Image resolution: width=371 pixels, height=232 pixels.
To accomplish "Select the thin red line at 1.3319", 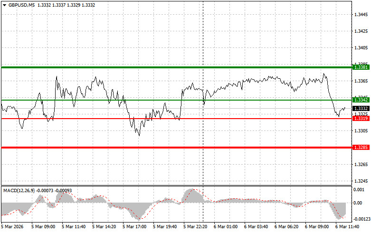I will 95,119.
